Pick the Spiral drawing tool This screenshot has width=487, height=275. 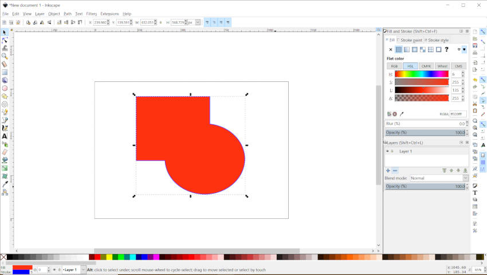coord(5,104)
